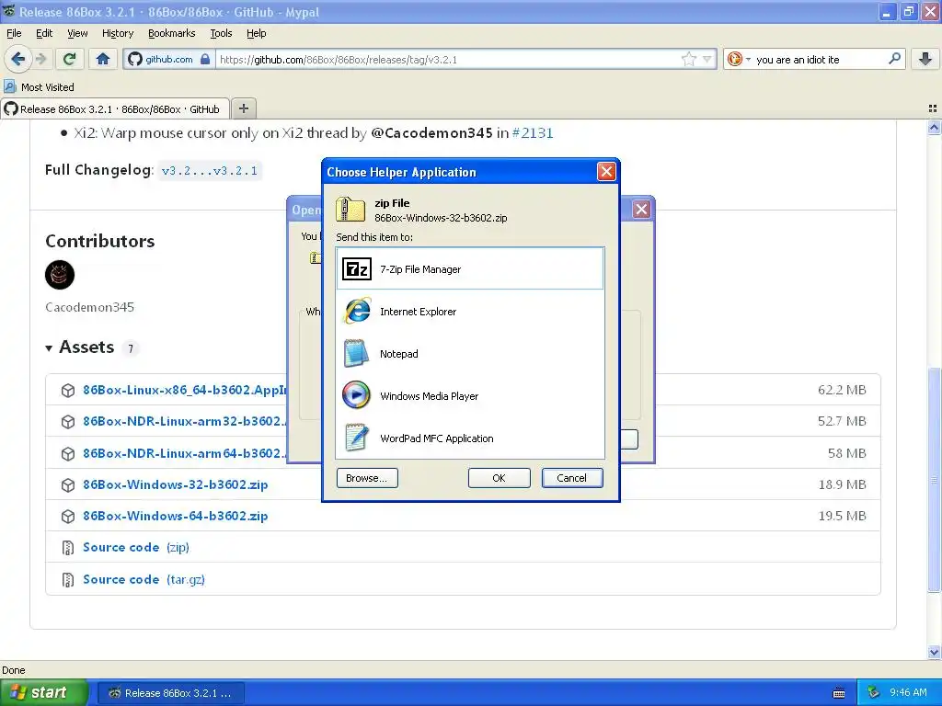Go back with the browser Back arrow
Screen dimensions: 942x706
pyautogui.click(x=17, y=59)
